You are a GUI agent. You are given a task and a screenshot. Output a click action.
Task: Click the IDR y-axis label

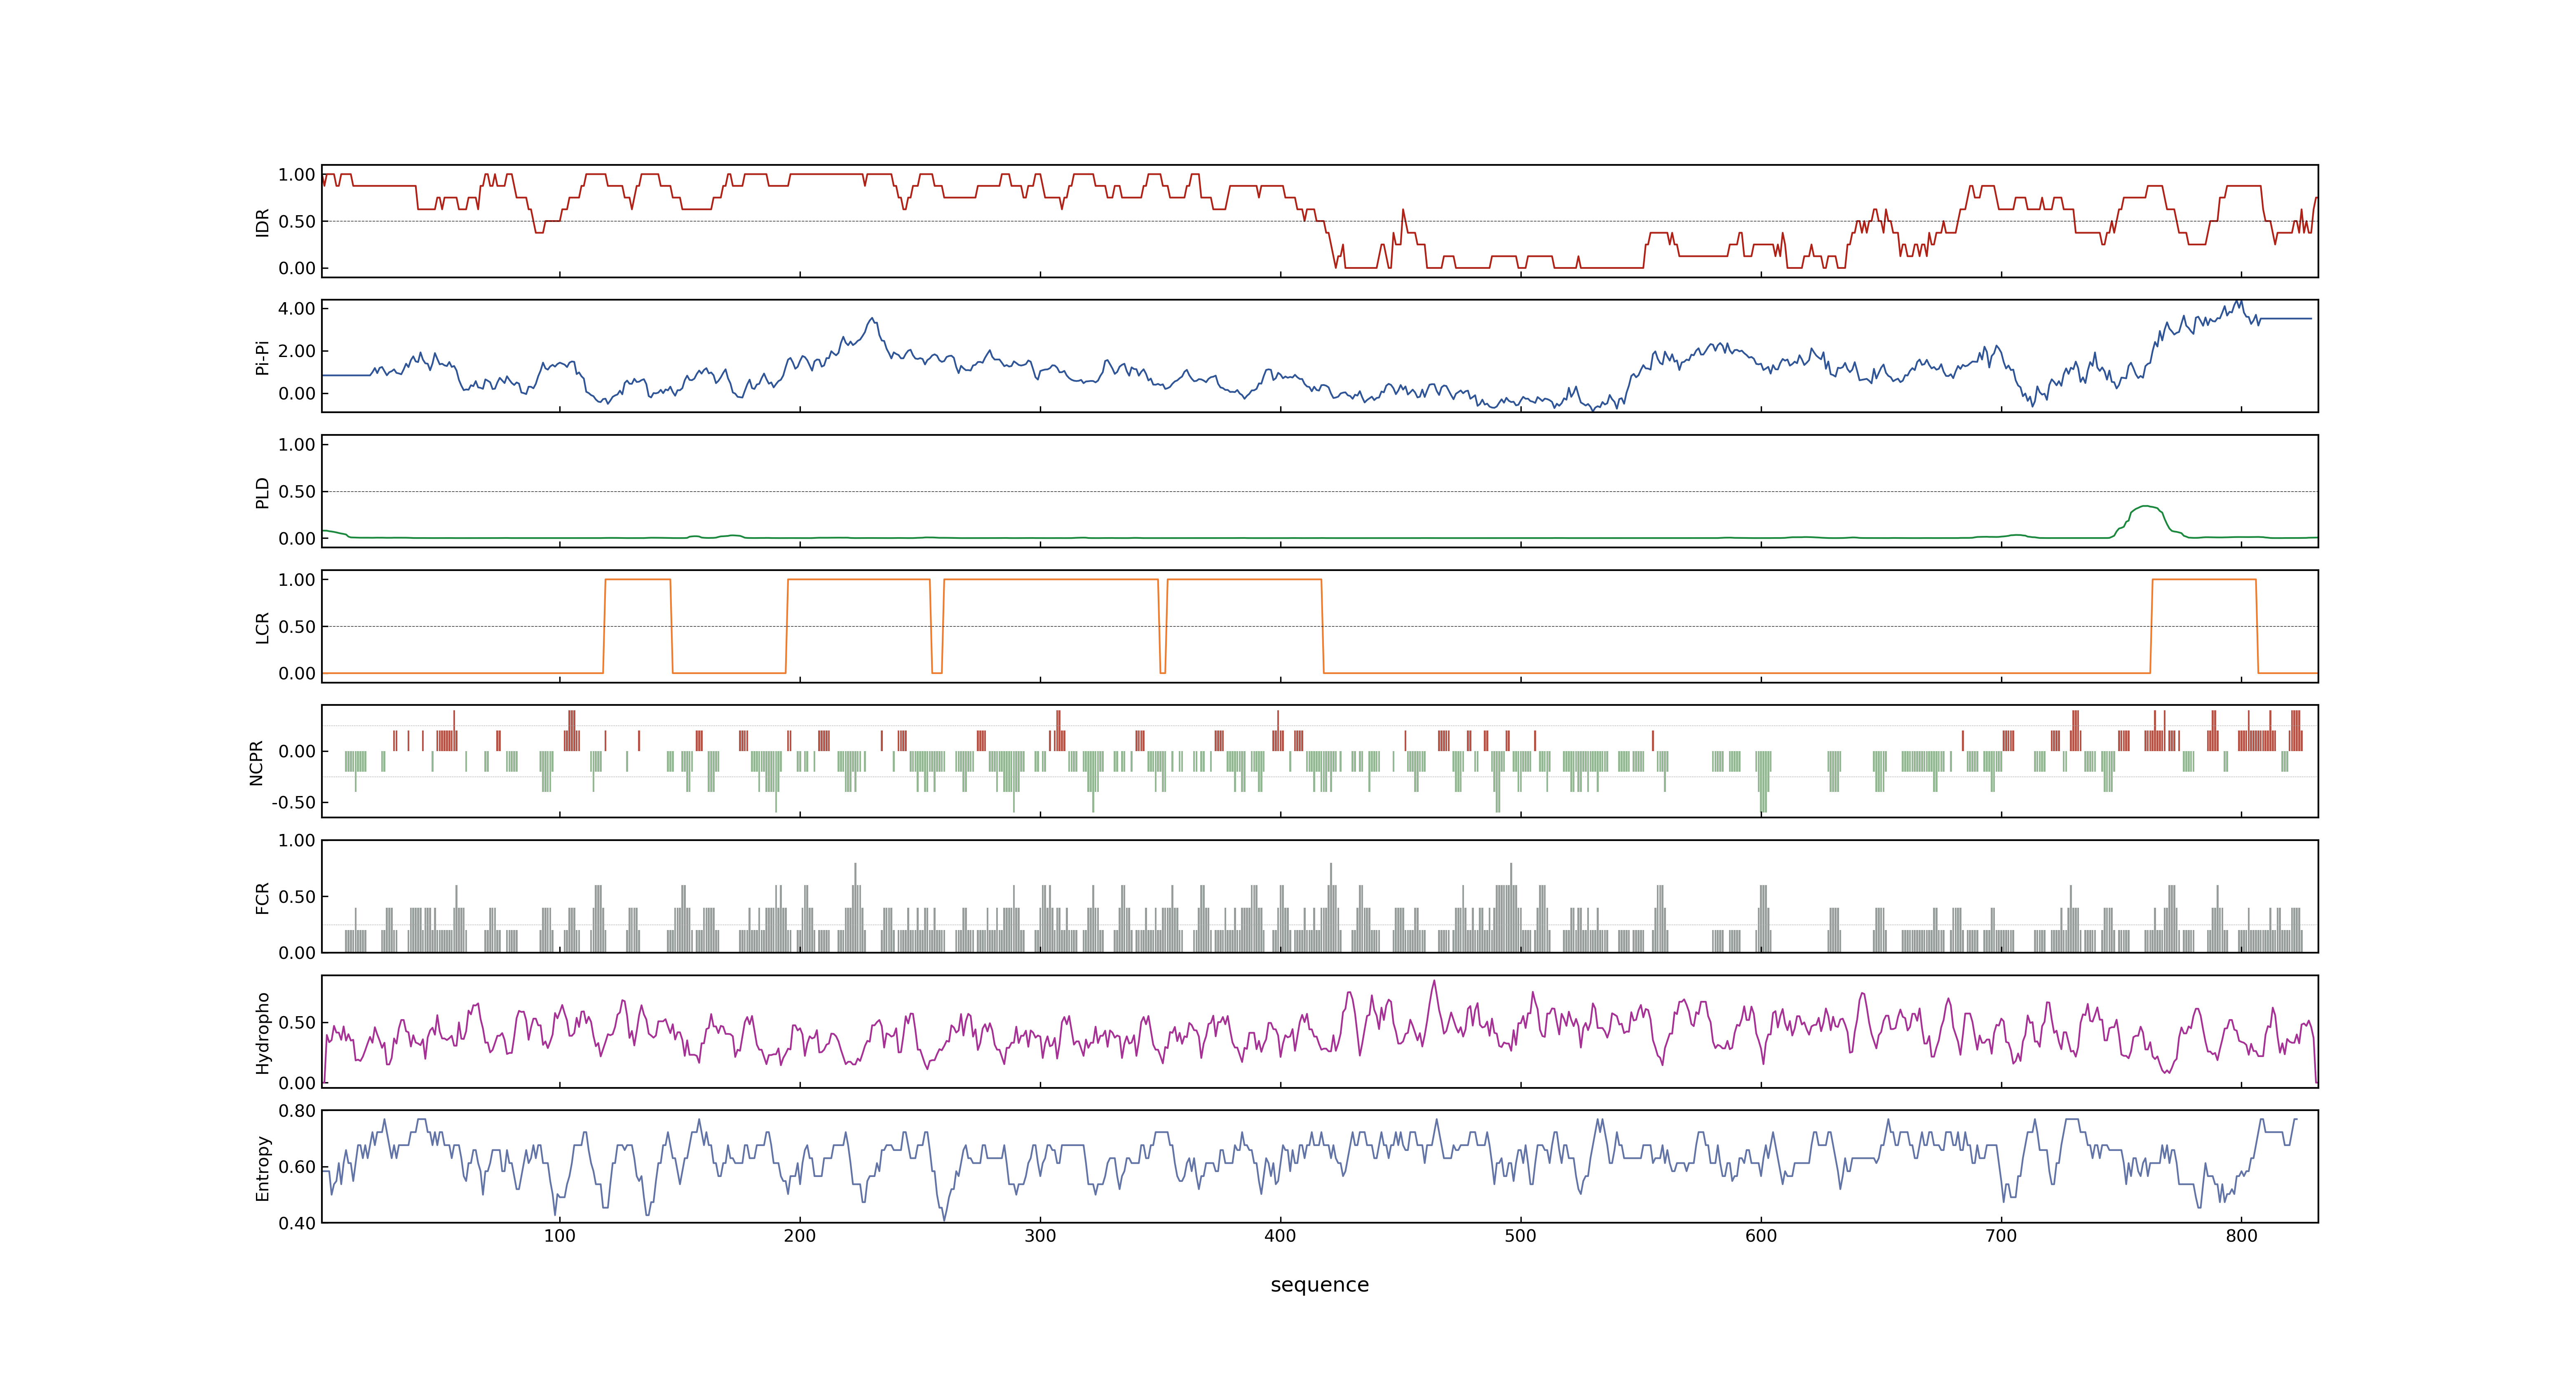click(x=263, y=222)
